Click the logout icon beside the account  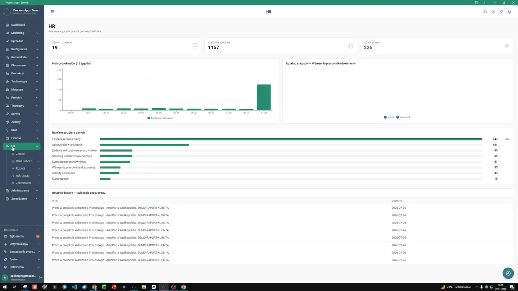tap(40, 278)
